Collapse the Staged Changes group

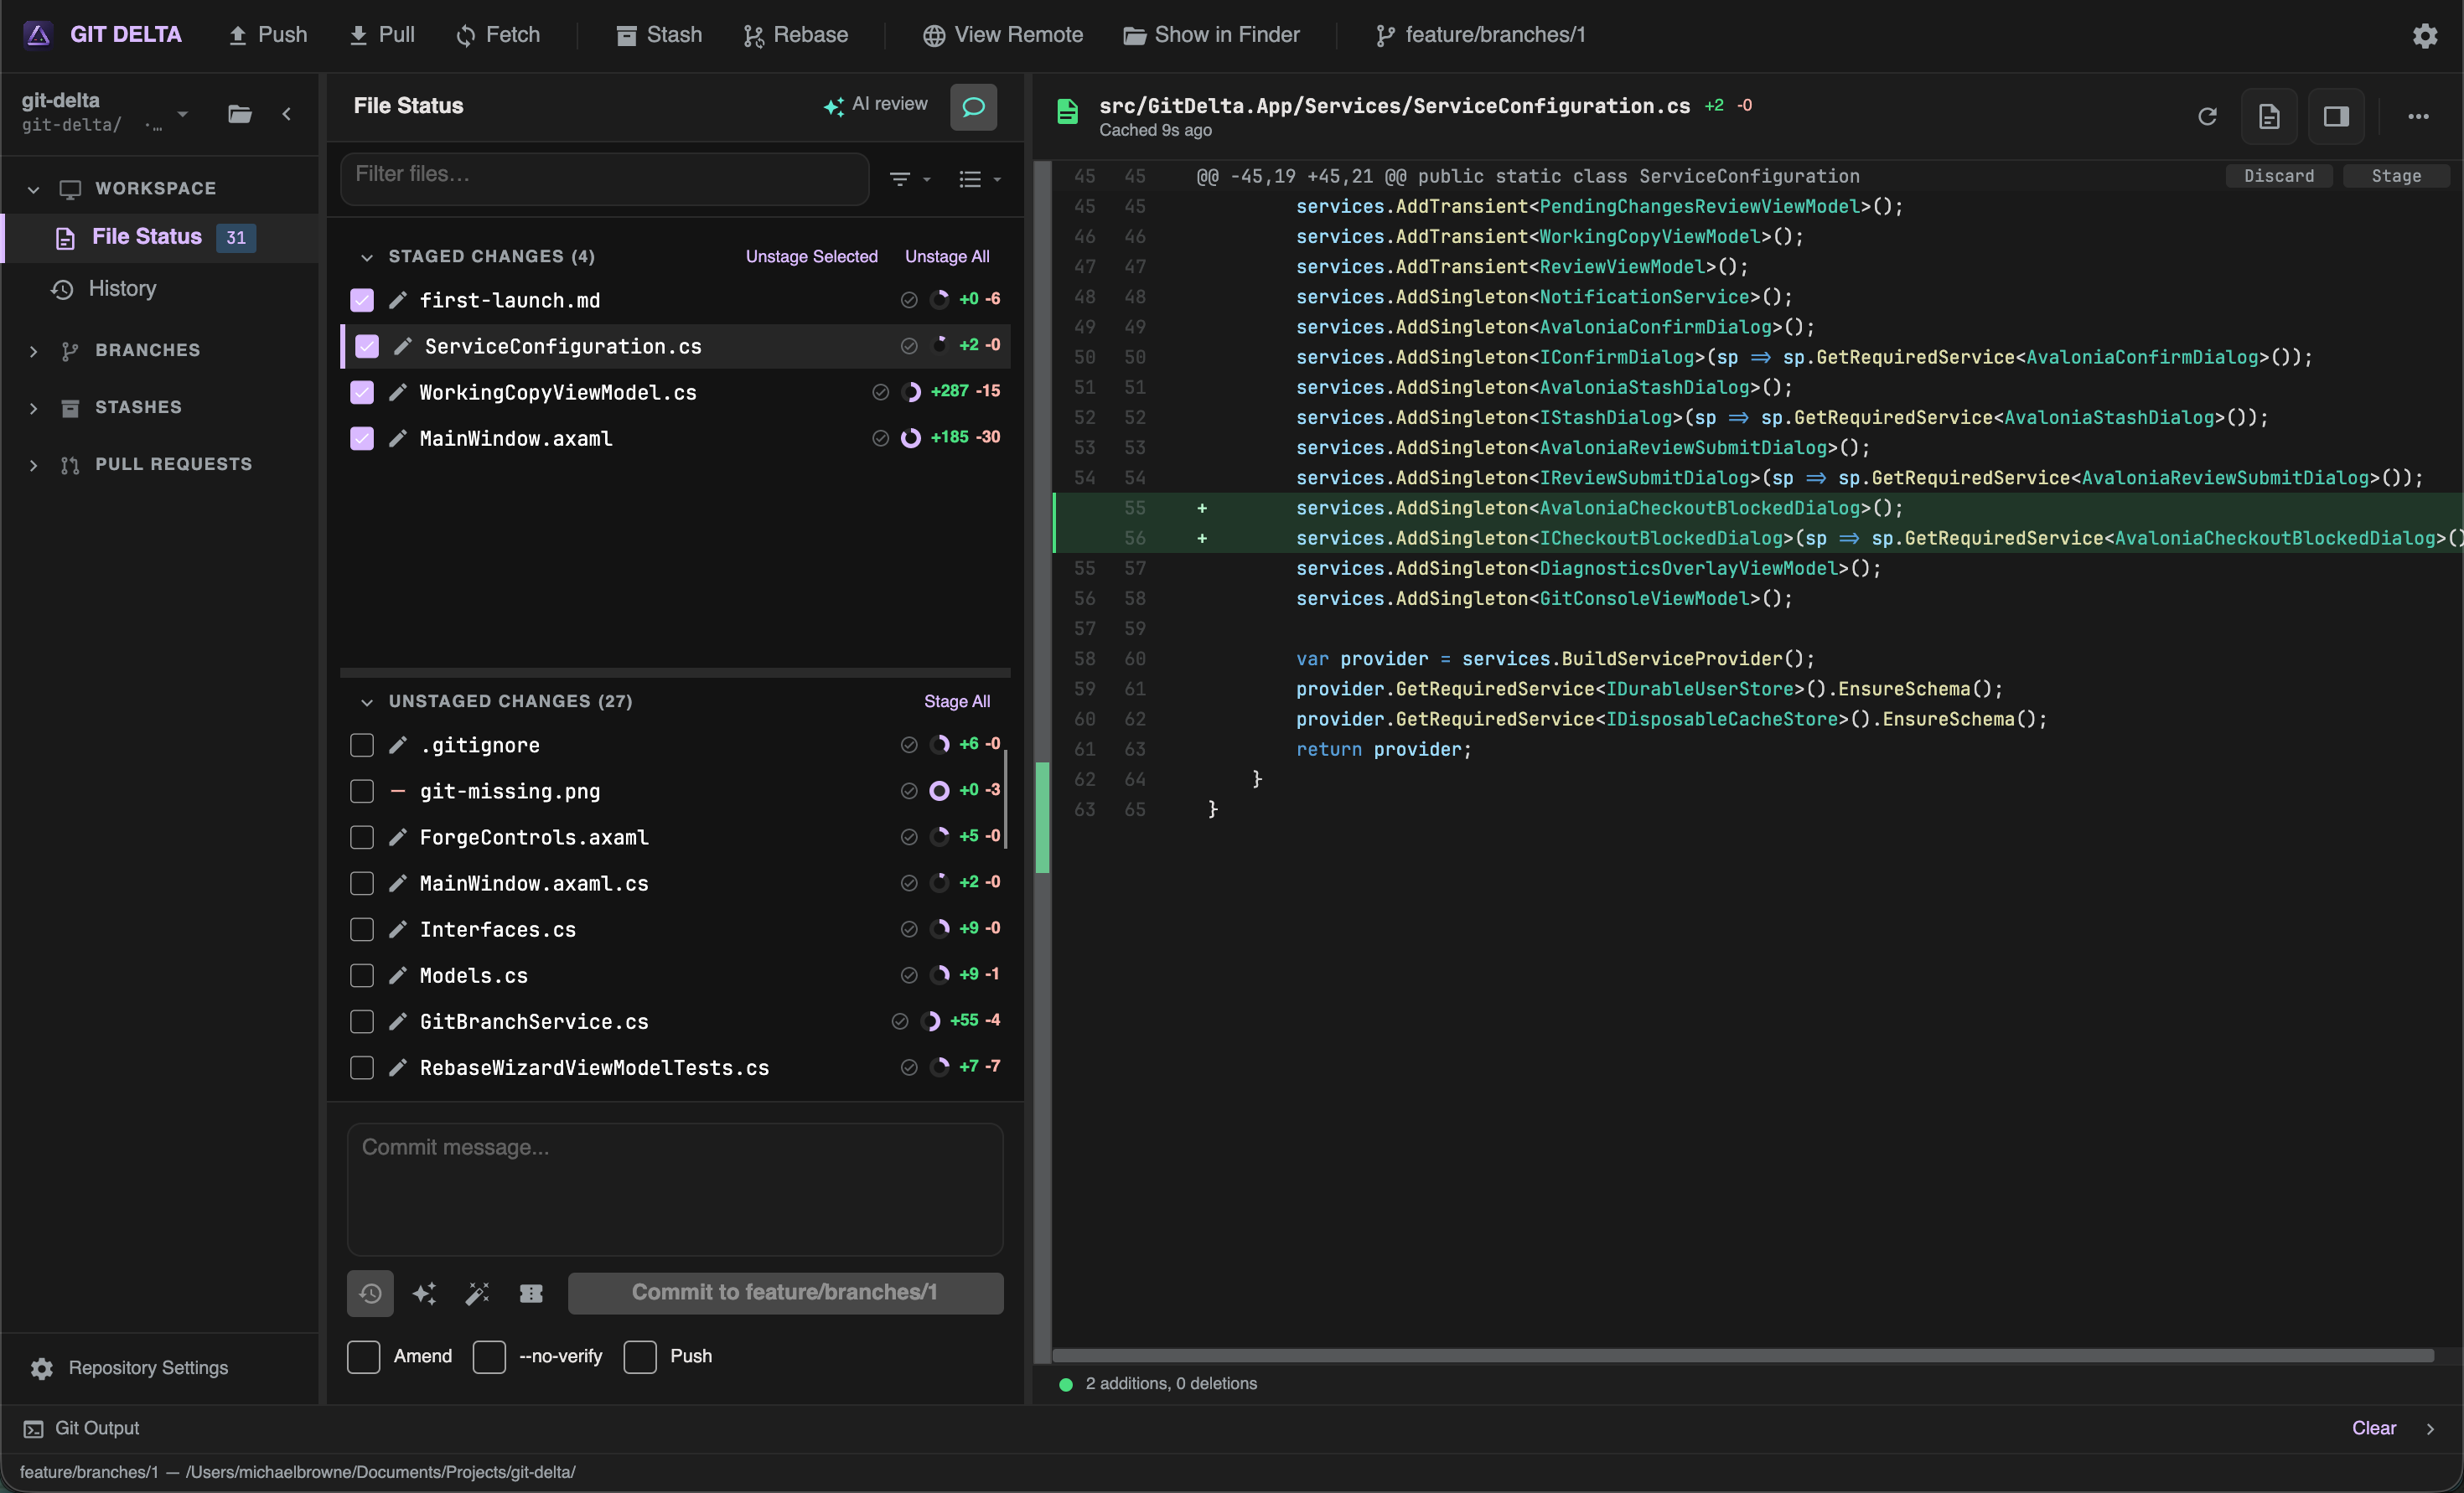tap(367, 257)
